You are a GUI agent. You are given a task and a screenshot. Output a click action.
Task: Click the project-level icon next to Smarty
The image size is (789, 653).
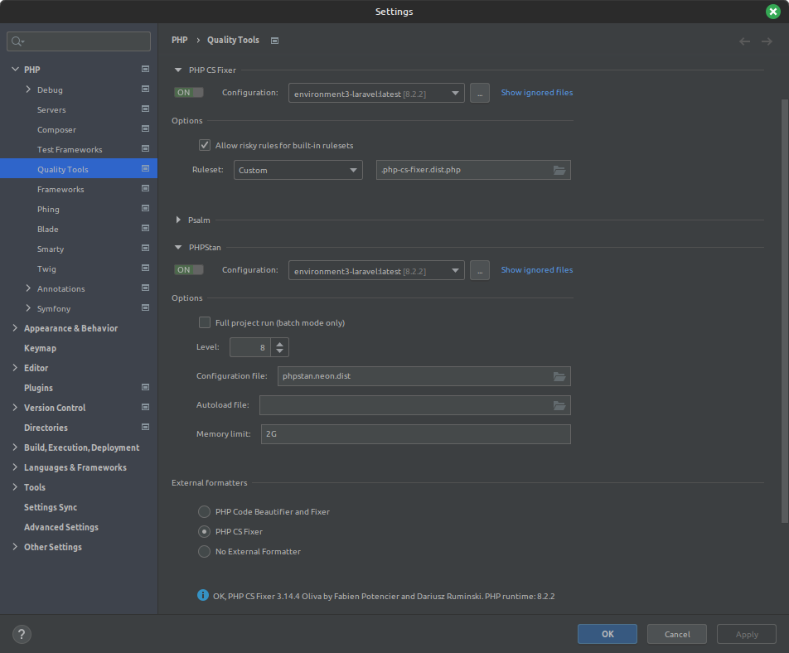(x=145, y=248)
